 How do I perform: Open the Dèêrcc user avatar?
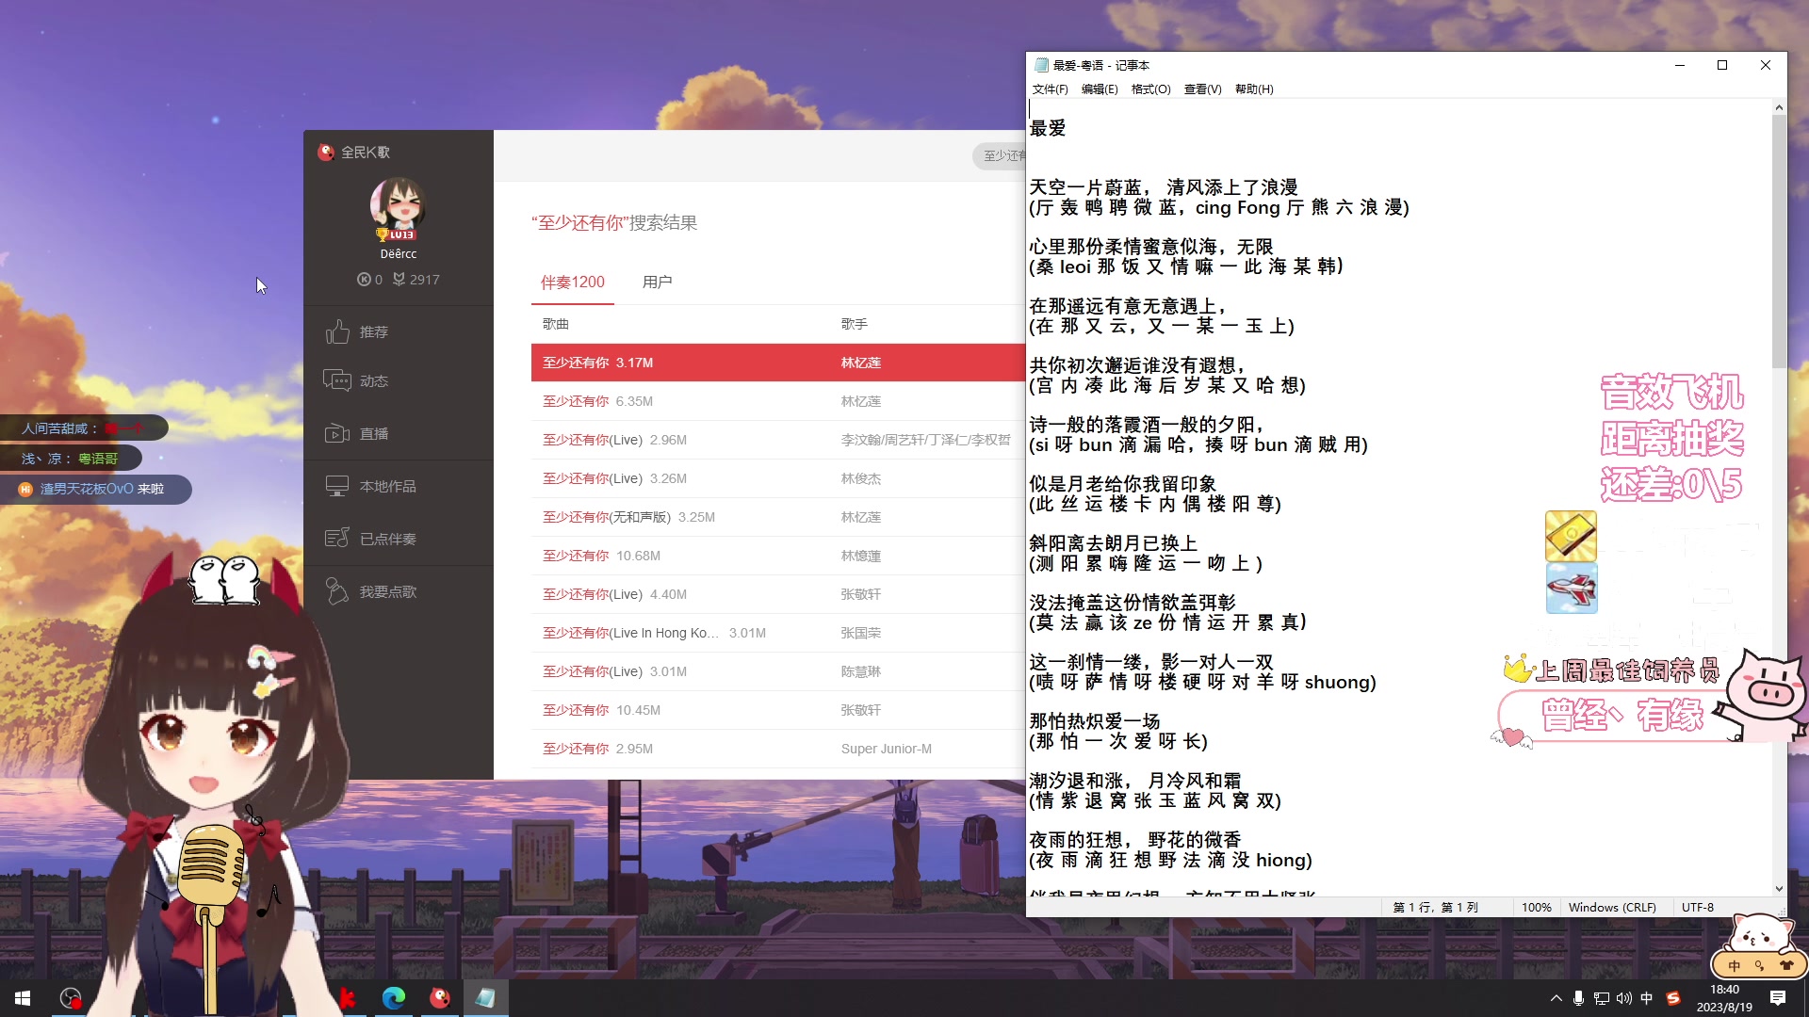pyautogui.click(x=398, y=207)
